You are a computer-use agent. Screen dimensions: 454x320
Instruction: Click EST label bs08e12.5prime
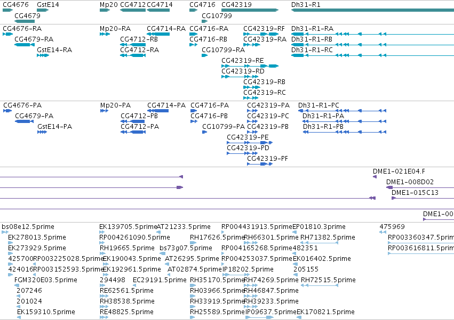point(28,227)
